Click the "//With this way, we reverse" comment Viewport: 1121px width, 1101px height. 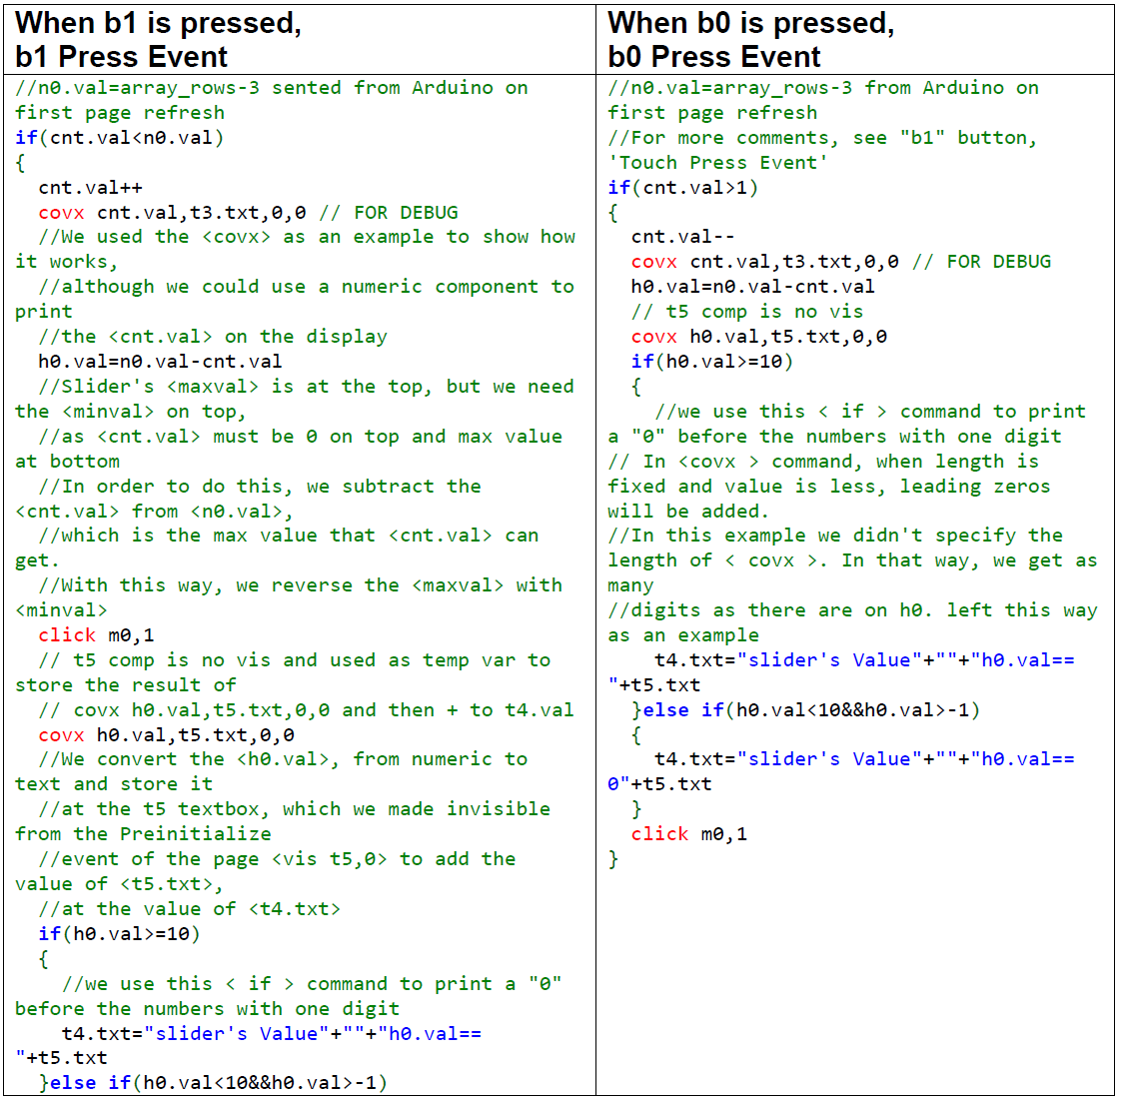coord(300,585)
